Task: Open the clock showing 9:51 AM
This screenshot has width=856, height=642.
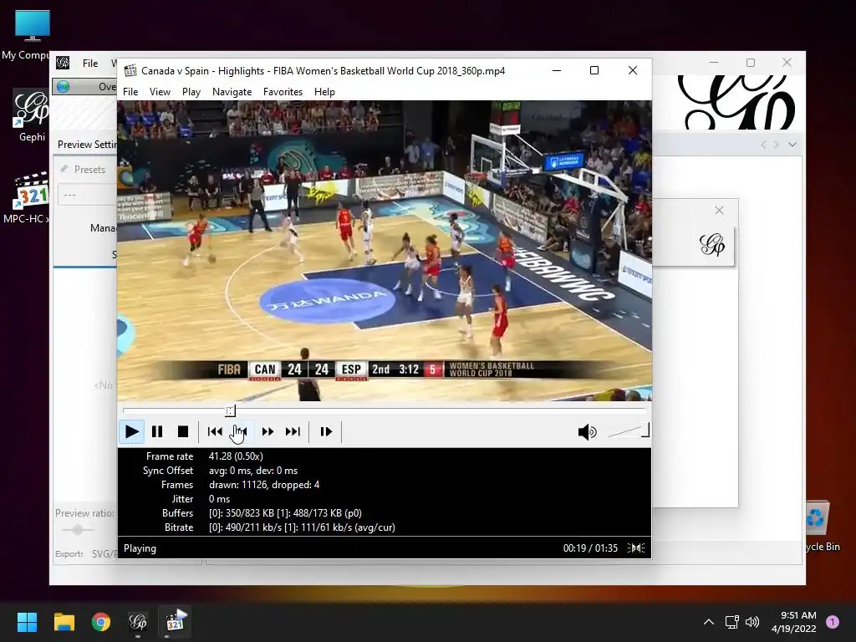Action: click(x=794, y=622)
